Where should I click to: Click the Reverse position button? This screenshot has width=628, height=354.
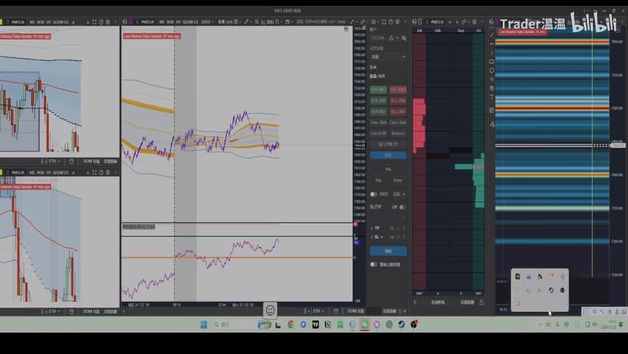click(398, 133)
